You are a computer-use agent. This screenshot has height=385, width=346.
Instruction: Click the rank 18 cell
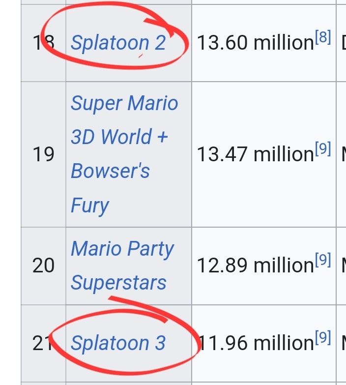[43, 43]
